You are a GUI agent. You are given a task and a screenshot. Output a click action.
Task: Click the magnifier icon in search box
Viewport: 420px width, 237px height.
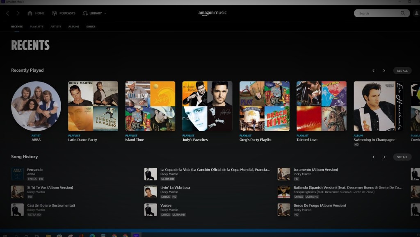(x=403, y=13)
